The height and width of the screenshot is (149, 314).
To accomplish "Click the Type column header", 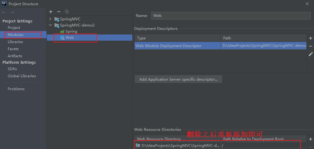I will coord(177,38).
